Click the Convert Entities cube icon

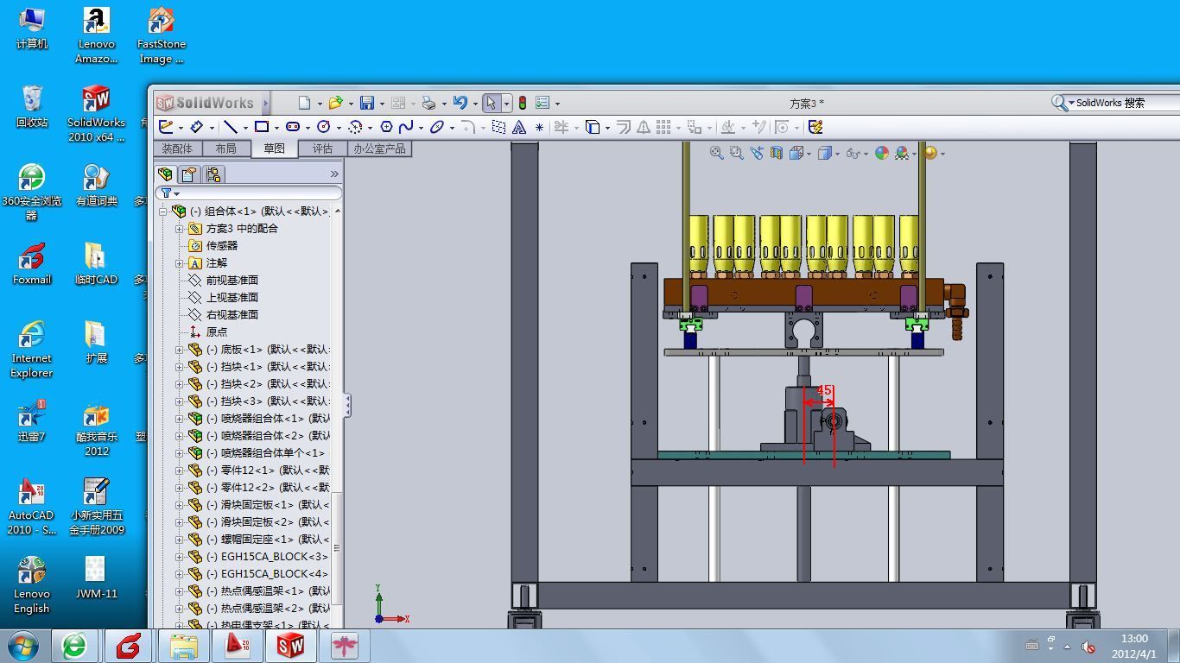(x=593, y=127)
